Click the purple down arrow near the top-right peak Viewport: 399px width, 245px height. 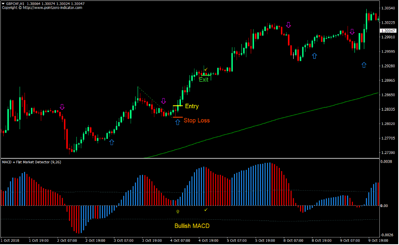289,25
